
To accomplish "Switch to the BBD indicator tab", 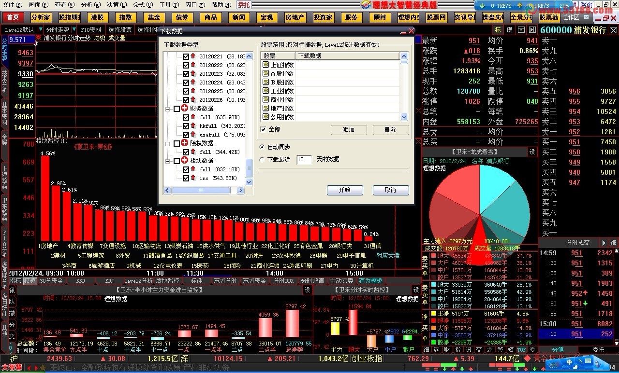I will pos(81,281).
